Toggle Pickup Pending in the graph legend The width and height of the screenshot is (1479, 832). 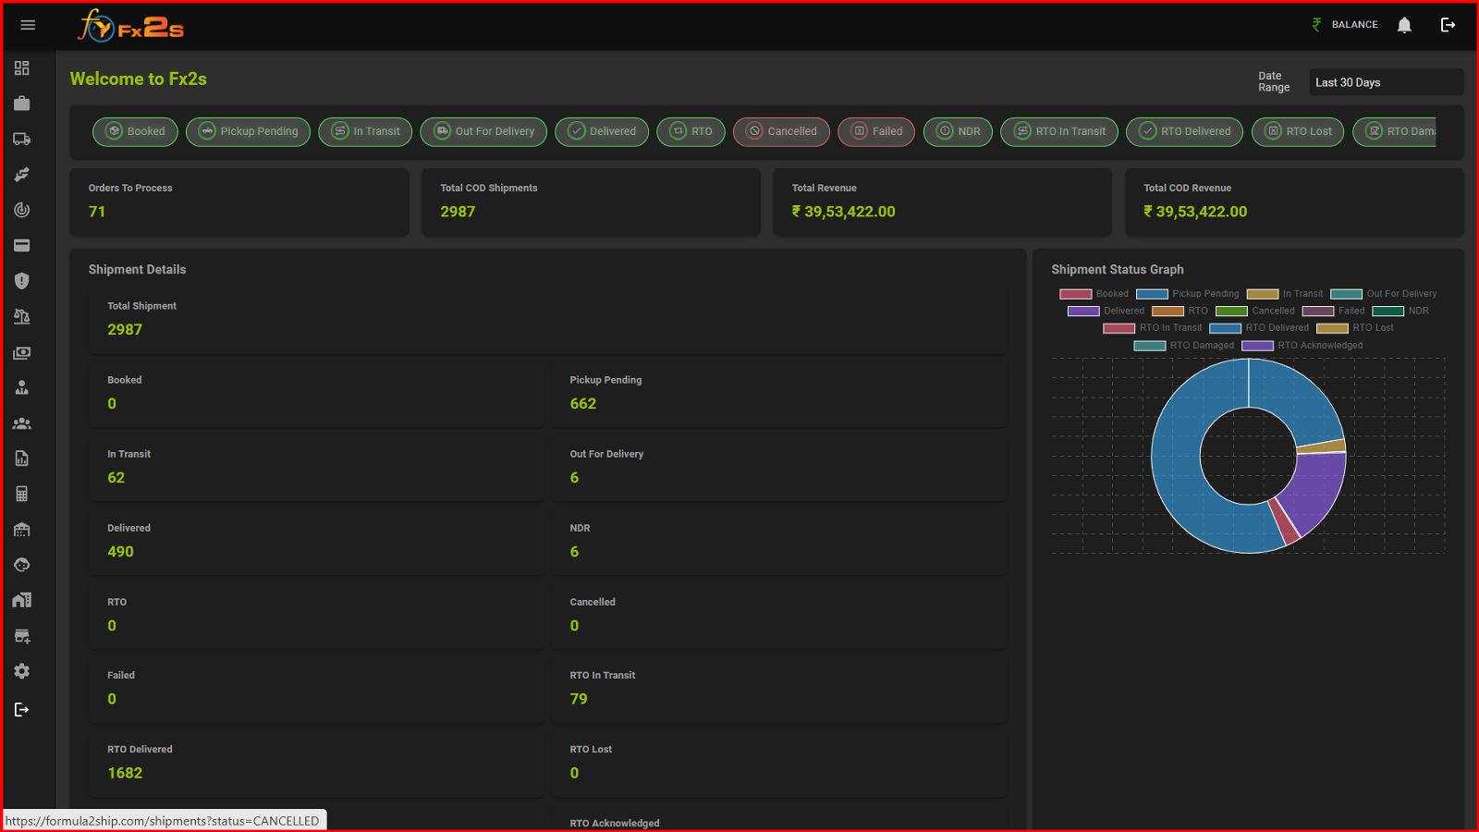pyautogui.click(x=1204, y=294)
